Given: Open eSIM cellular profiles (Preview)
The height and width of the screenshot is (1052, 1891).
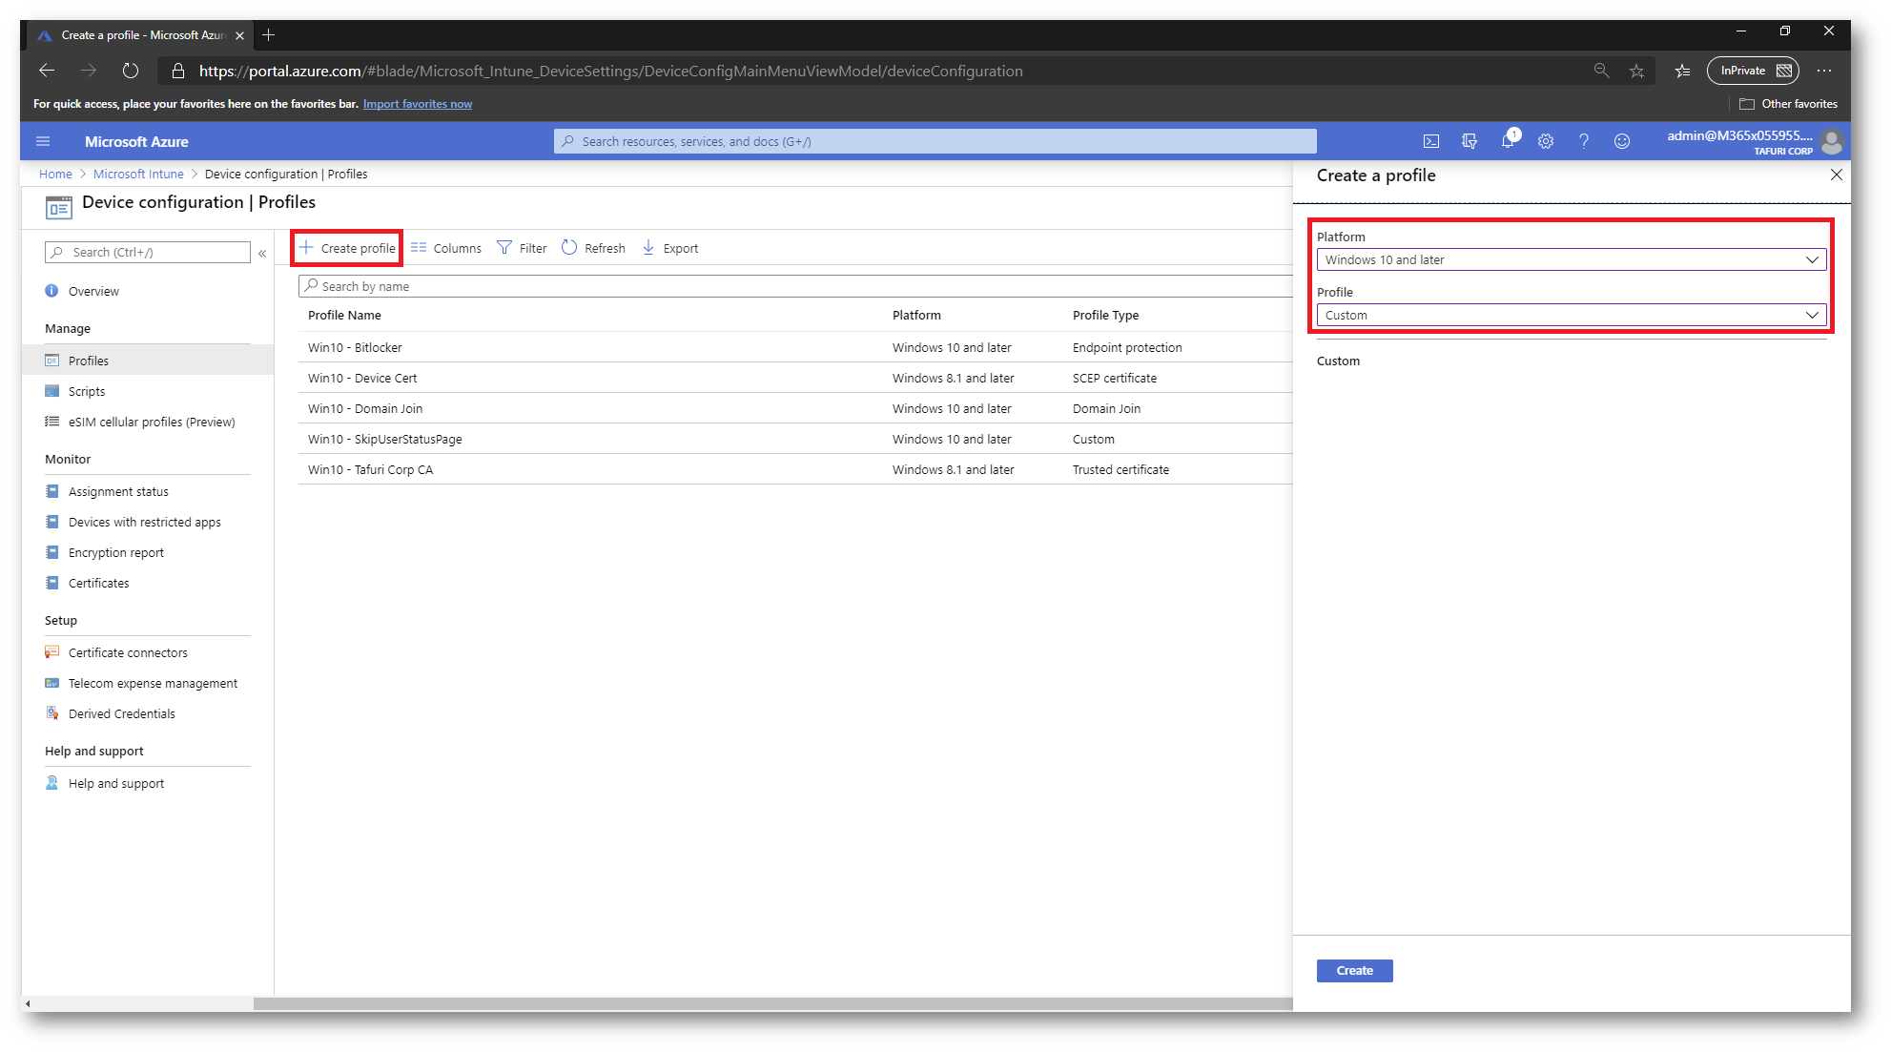Looking at the screenshot, I should pos(151,422).
